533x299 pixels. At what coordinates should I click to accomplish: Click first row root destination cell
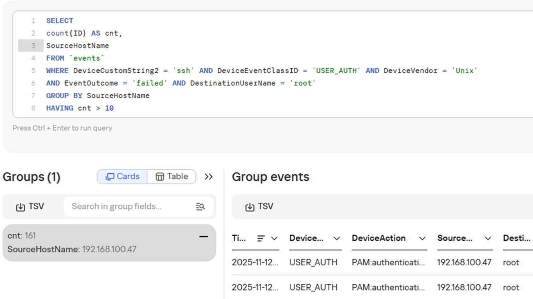click(x=511, y=263)
